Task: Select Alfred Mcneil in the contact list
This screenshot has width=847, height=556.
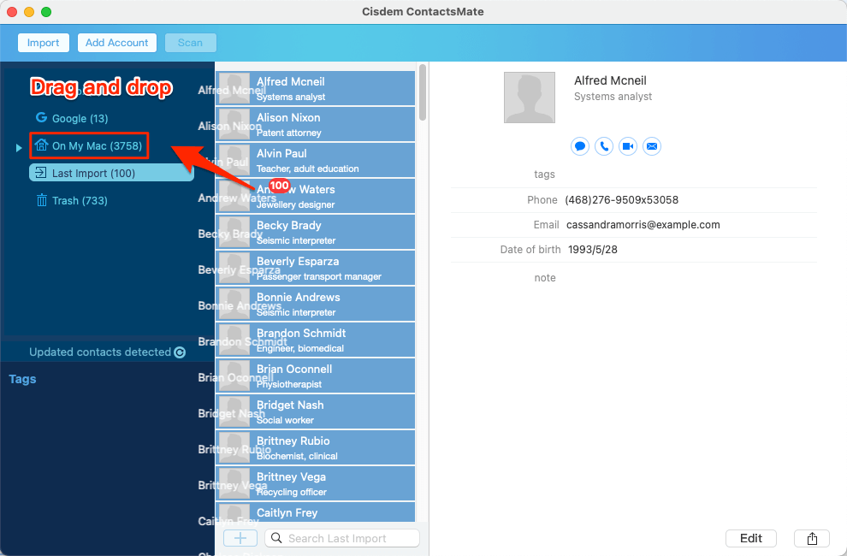Action: click(x=315, y=89)
